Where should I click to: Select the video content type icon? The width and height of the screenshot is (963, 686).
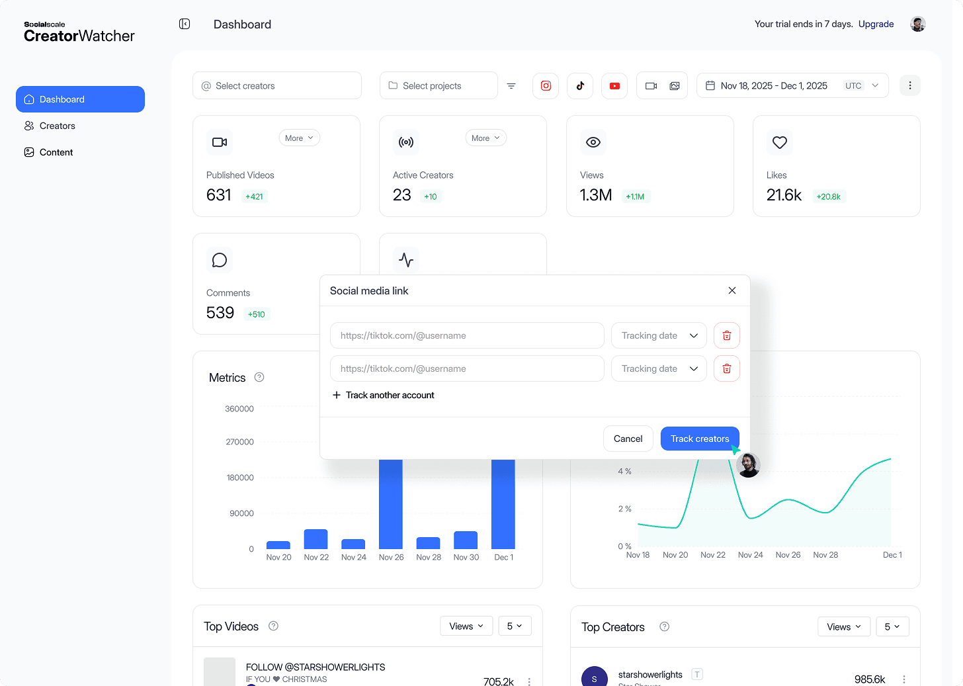coord(651,86)
